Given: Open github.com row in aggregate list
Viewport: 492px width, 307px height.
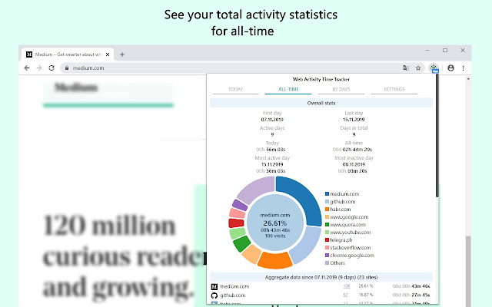Looking at the screenshot, I should [x=321, y=295].
